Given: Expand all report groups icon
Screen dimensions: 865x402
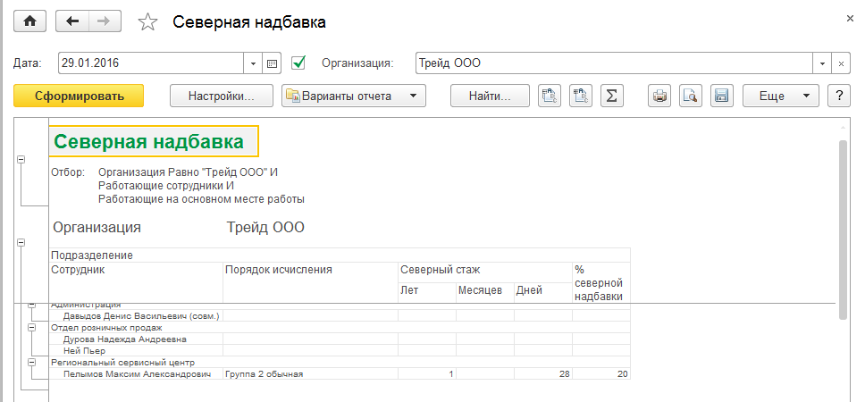Looking at the screenshot, I should click(x=581, y=96).
